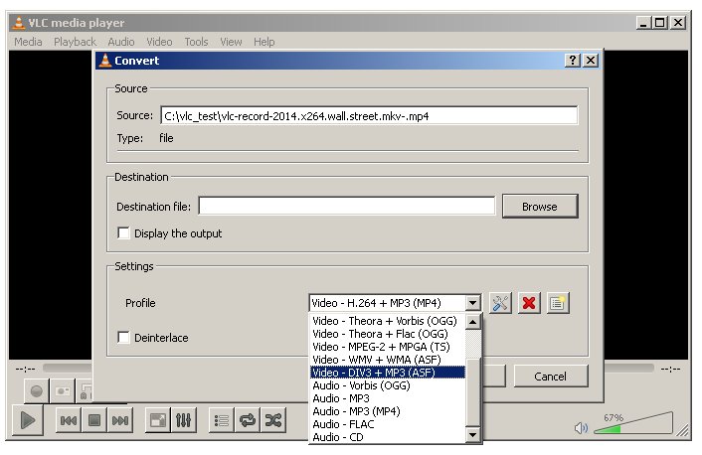Adjust the volume slider at 67%
702x455 pixels.
(633, 423)
